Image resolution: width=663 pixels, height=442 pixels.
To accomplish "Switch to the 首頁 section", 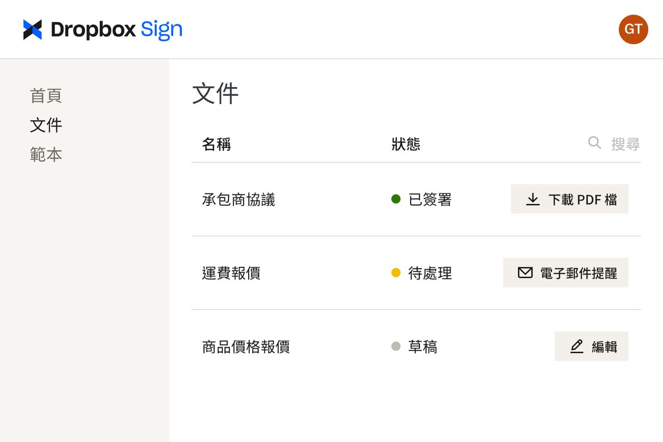I will coord(47,95).
